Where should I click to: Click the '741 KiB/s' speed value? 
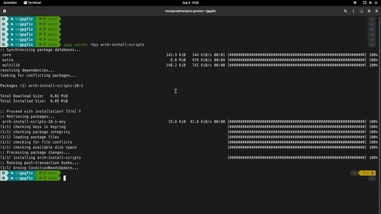coord(202,65)
